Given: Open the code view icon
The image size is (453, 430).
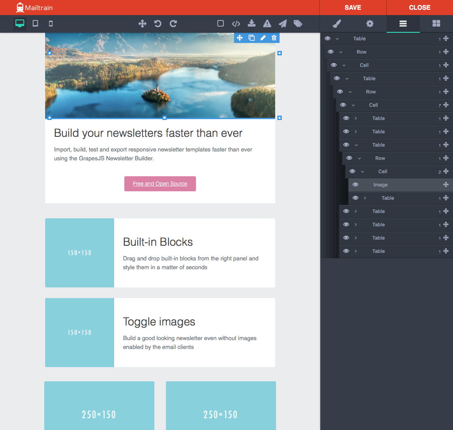Looking at the screenshot, I should [x=236, y=23].
